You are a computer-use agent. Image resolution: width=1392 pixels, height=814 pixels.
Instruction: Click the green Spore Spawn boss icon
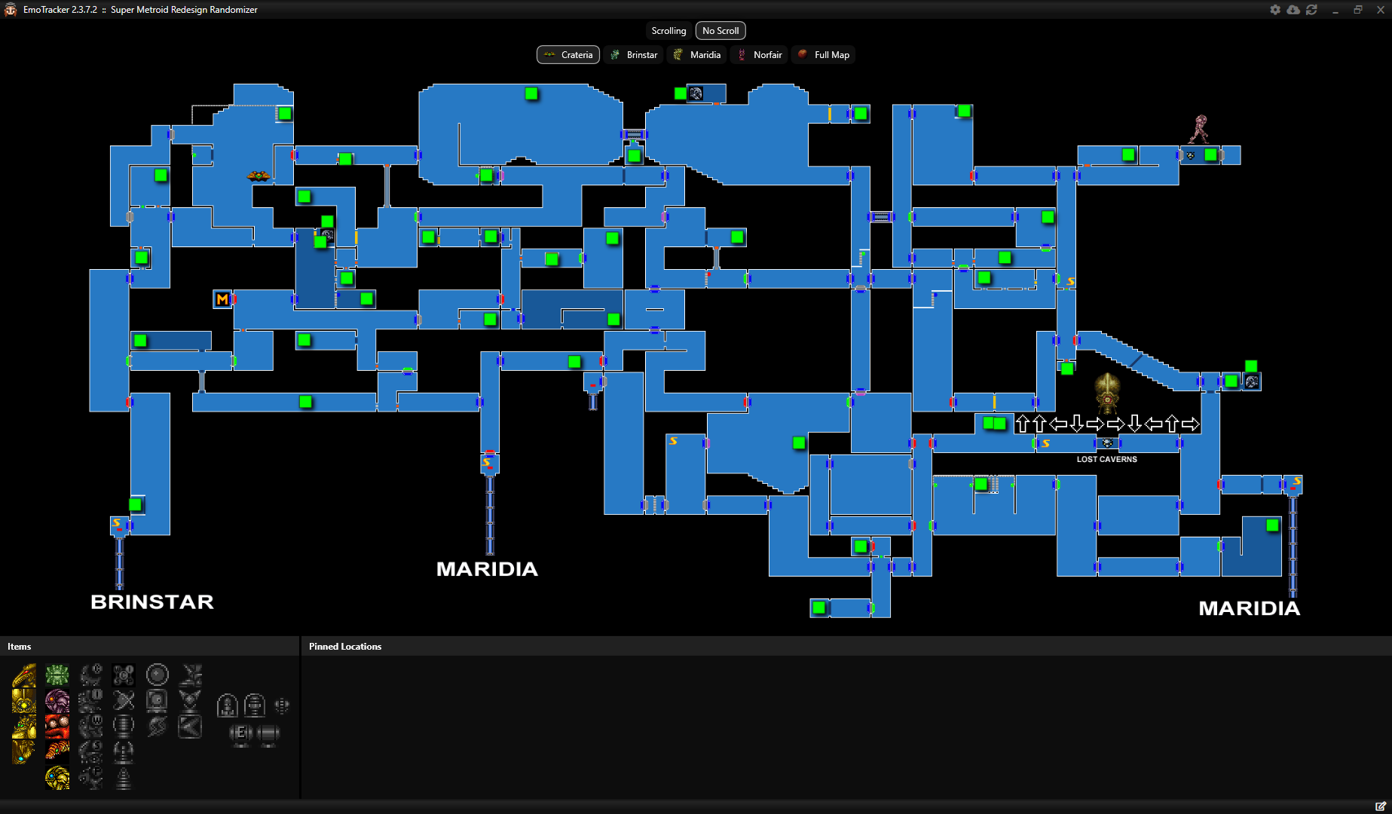(x=57, y=675)
